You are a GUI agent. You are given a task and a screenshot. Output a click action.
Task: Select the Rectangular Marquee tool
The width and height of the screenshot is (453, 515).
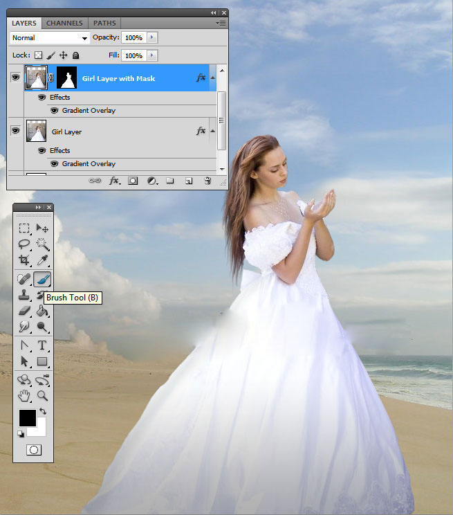[x=24, y=228]
